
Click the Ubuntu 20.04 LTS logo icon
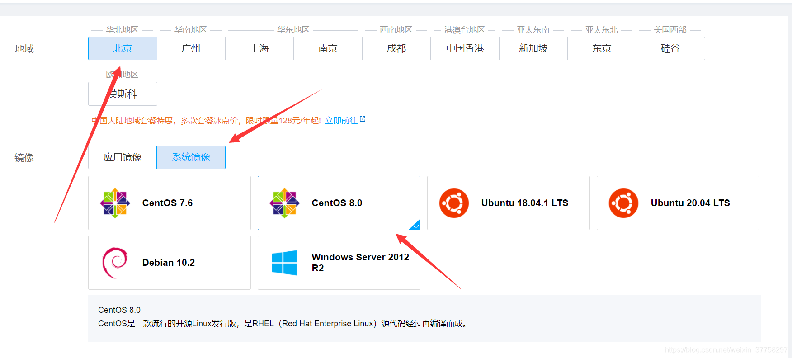623,203
